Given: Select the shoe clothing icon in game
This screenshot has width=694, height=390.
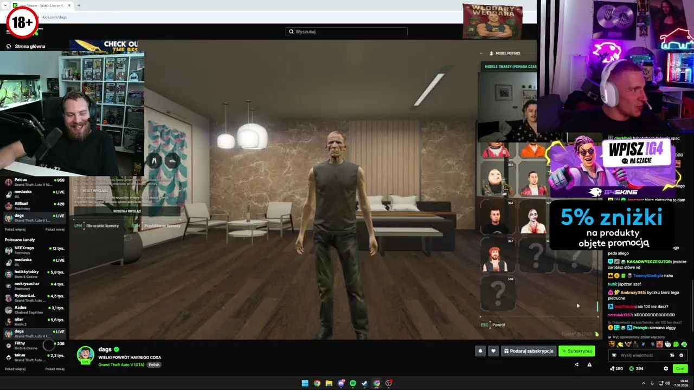Looking at the screenshot, I should [x=172, y=160].
